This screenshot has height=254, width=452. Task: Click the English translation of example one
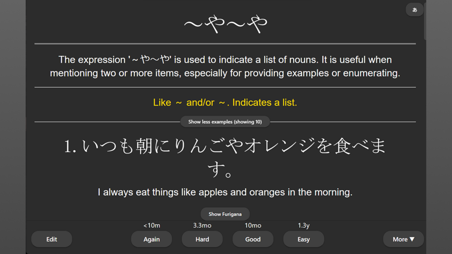coord(225,192)
